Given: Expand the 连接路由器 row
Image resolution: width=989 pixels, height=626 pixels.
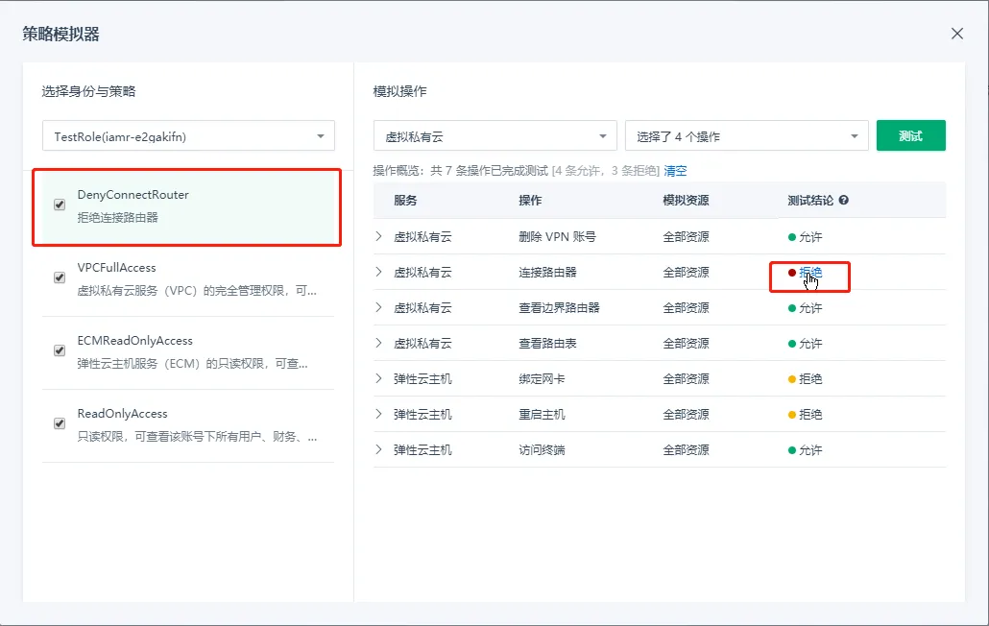Looking at the screenshot, I should (378, 272).
